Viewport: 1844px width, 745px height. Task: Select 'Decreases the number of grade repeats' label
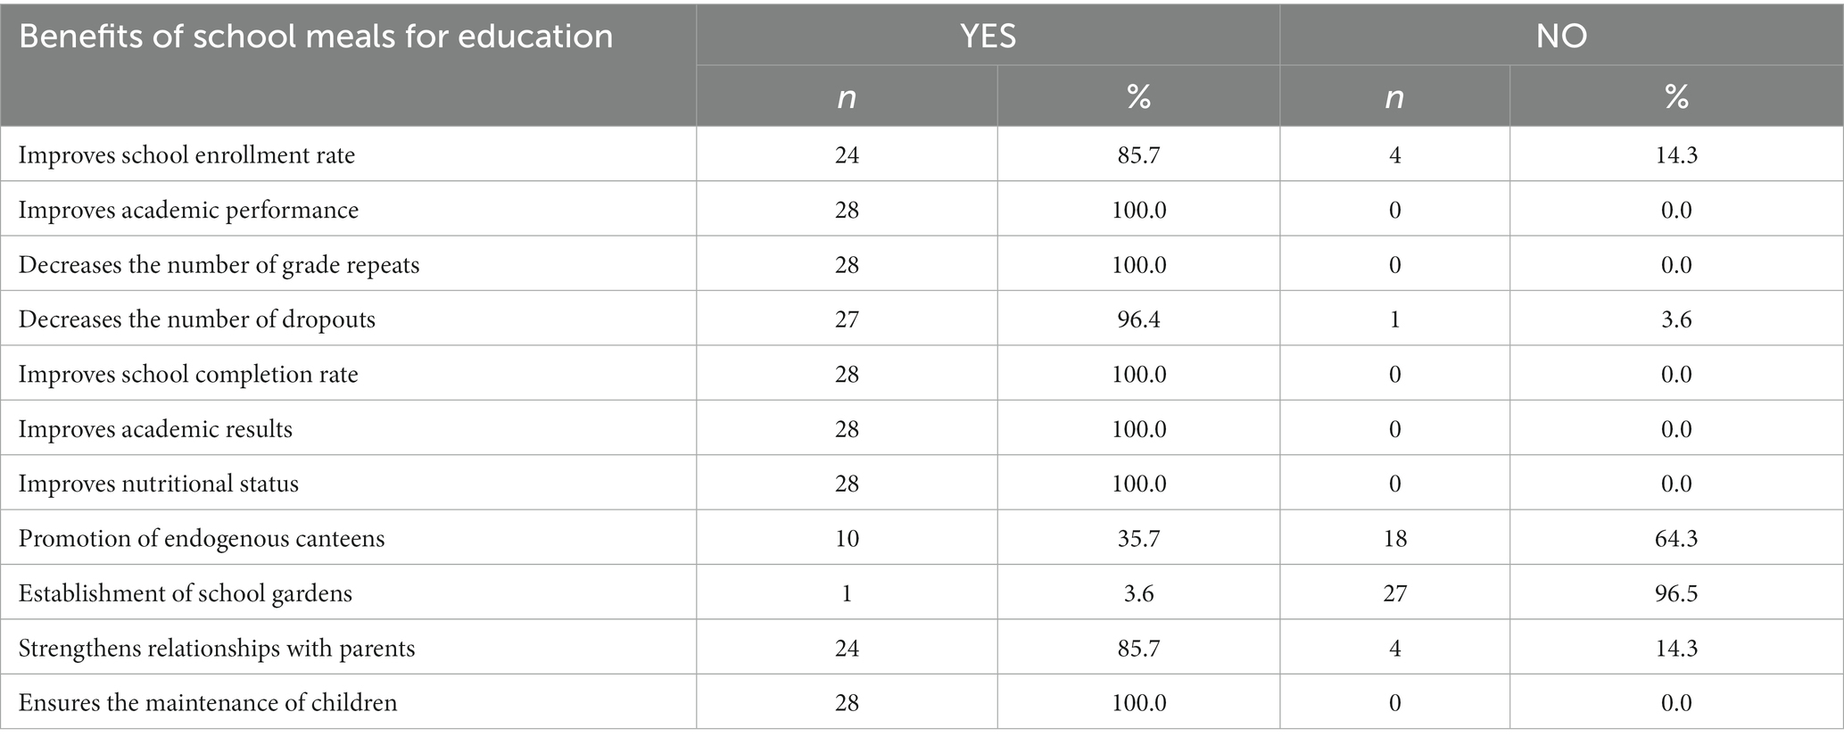[219, 265]
